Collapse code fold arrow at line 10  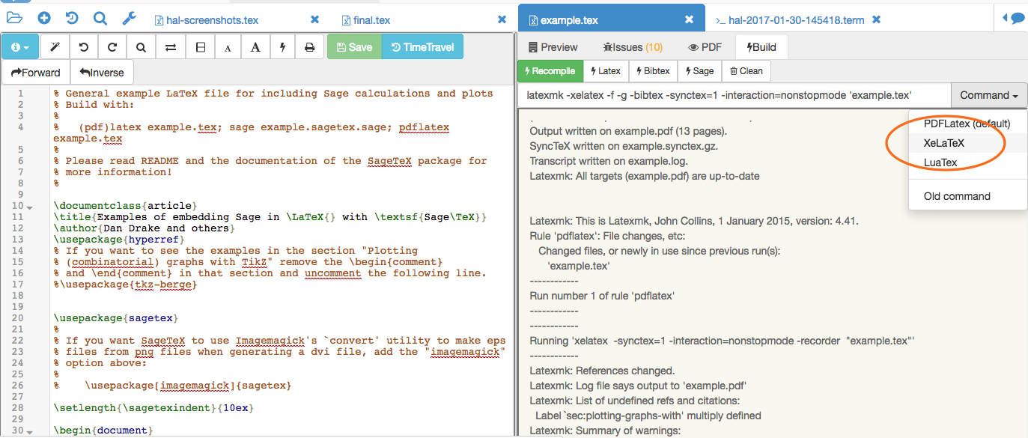pyautogui.click(x=29, y=207)
